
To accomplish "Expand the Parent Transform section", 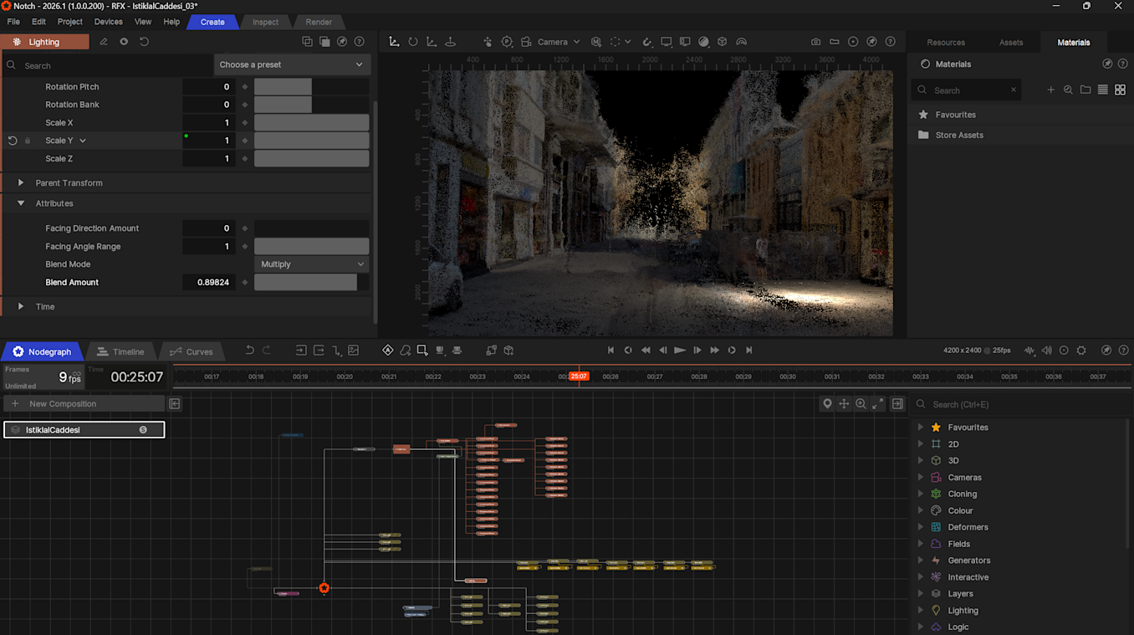I will pyautogui.click(x=21, y=183).
